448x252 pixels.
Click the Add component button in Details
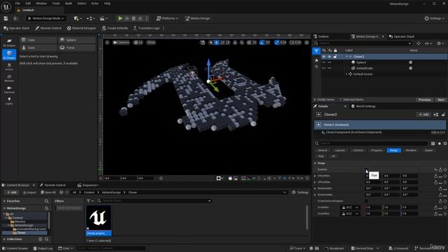click(x=423, y=115)
